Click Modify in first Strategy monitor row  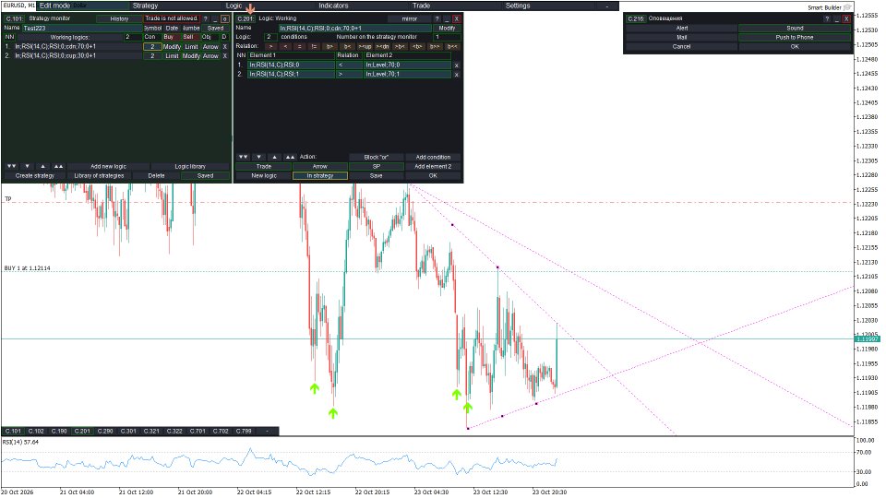coord(172,46)
